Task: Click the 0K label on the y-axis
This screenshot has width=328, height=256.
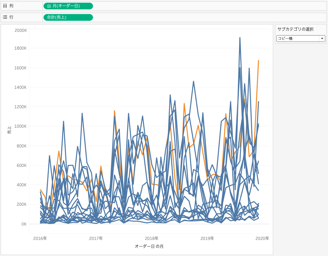Action: coord(24,224)
